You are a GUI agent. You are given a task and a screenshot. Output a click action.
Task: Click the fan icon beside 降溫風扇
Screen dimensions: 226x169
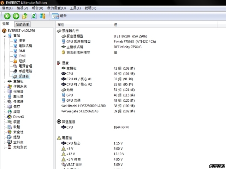(x=59, y=121)
